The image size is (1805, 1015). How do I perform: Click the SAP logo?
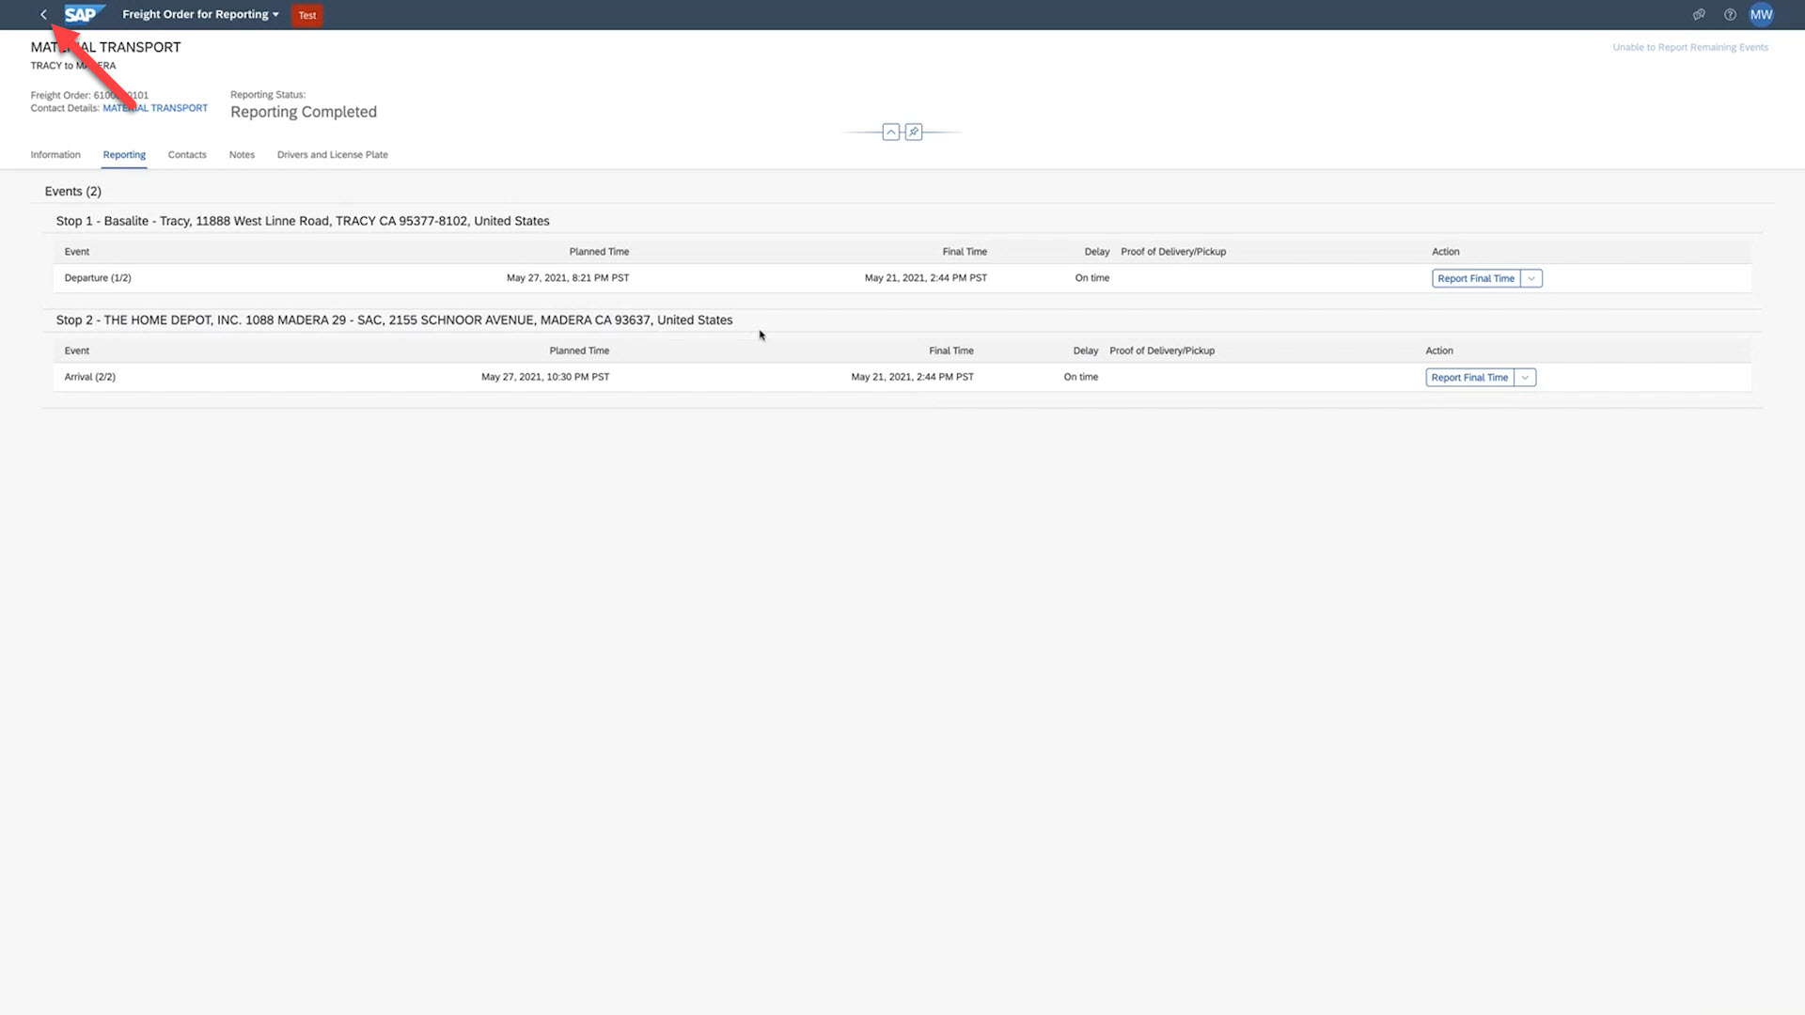pos(83,15)
